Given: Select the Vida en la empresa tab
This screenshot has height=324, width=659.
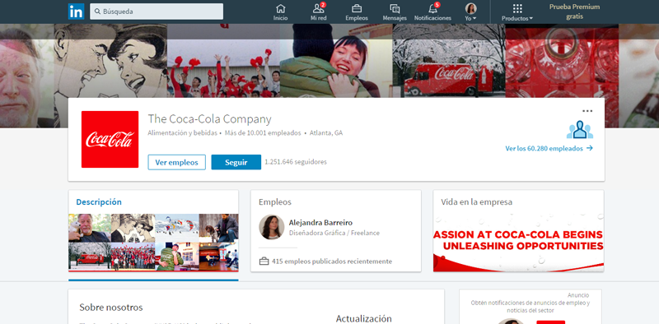Looking at the screenshot, I should 477,201.
